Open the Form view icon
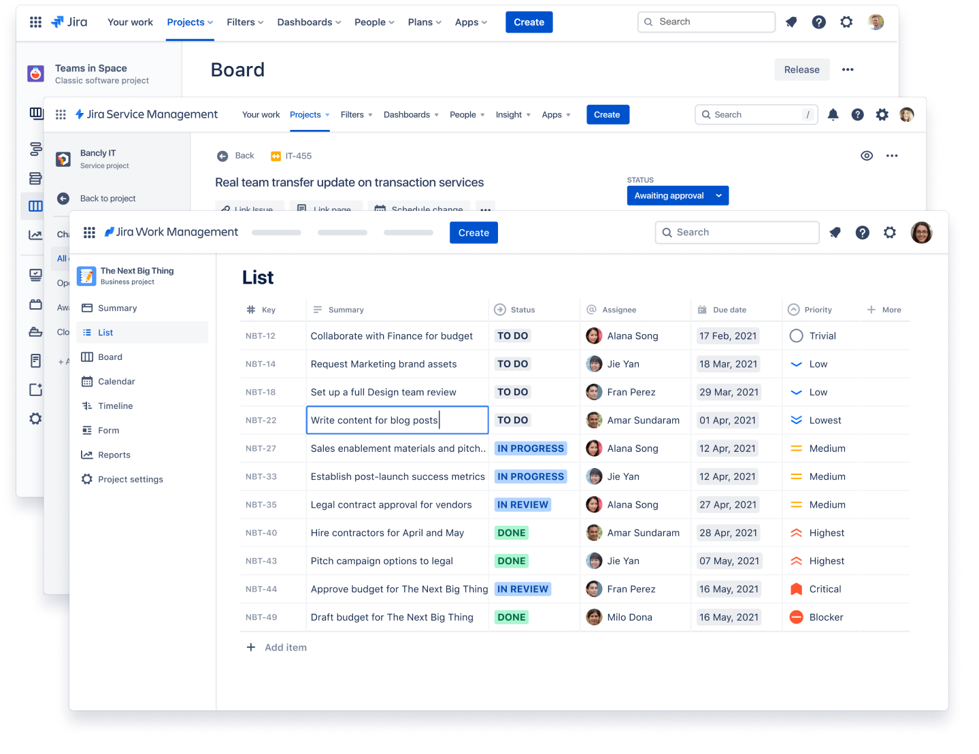 coord(88,430)
